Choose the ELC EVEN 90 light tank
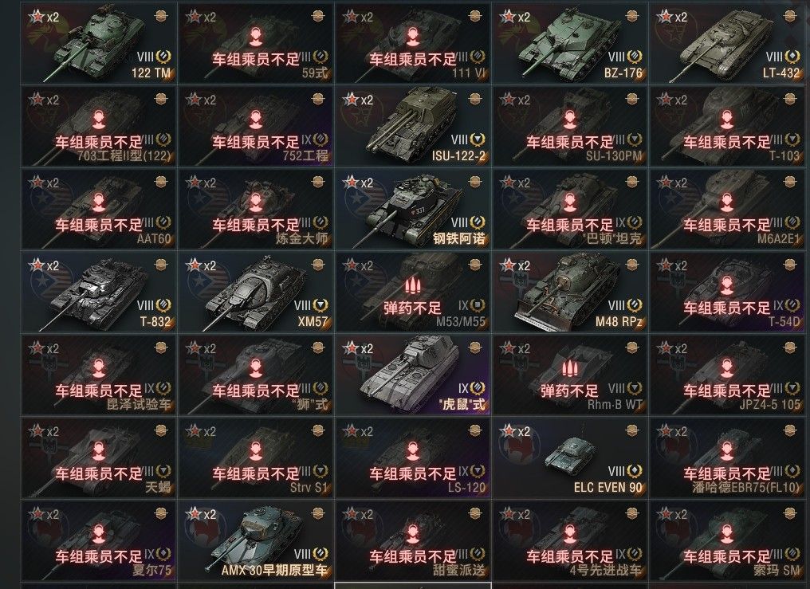This screenshot has height=589, width=810. (569, 457)
